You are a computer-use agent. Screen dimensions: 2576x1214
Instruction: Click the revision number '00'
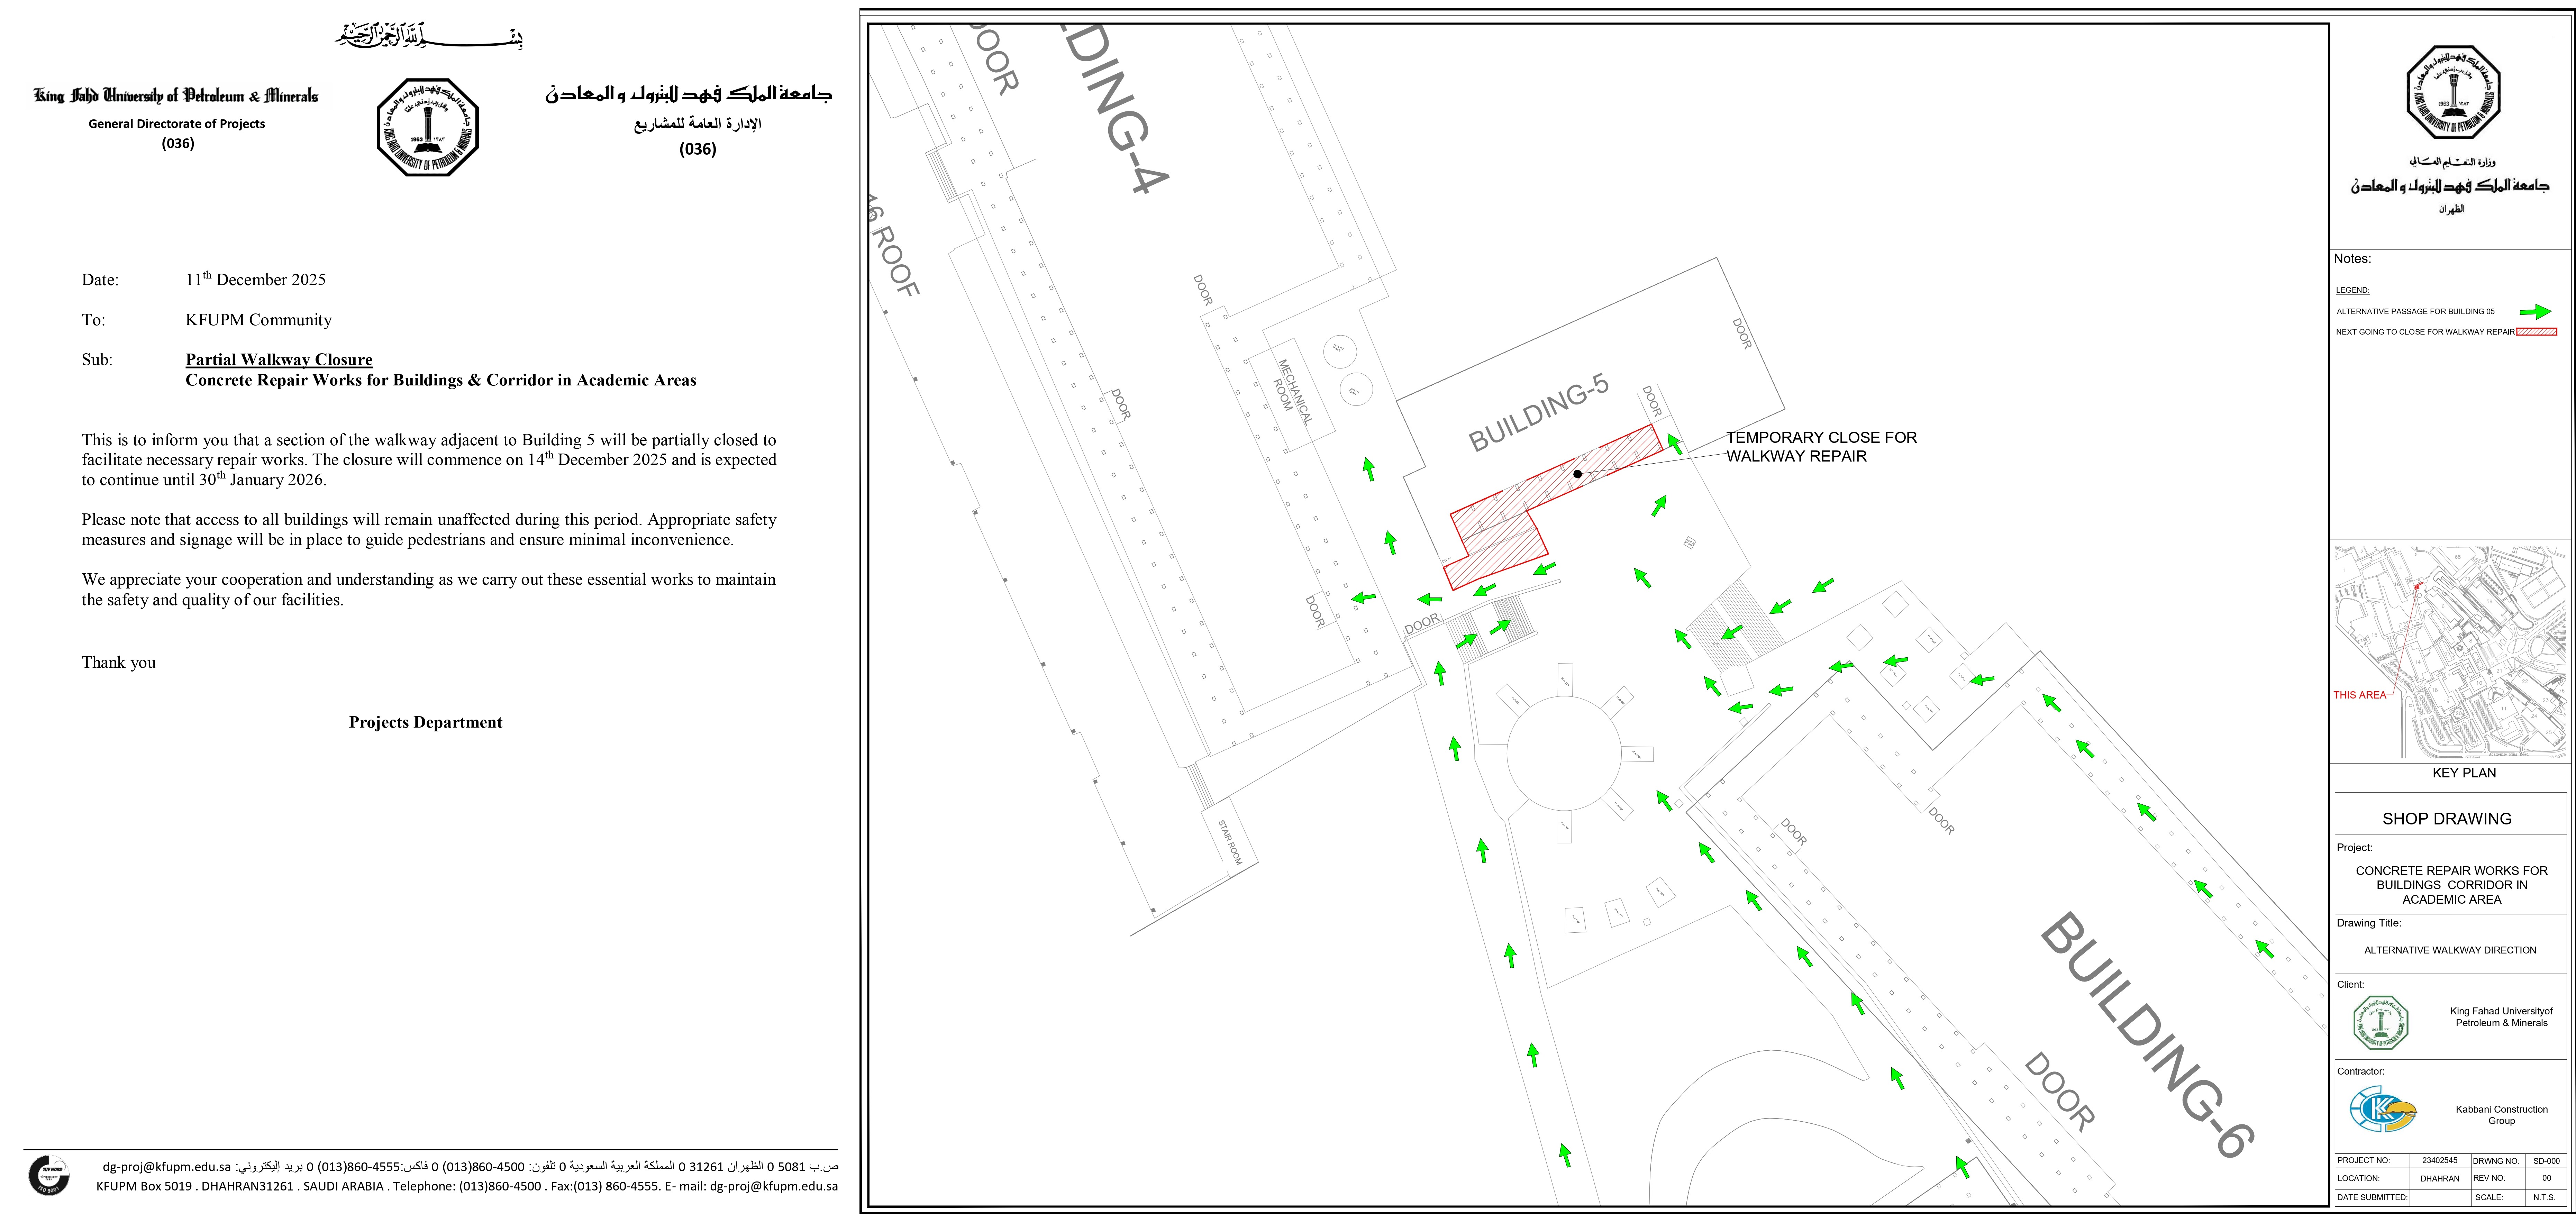(2546, 1178)
